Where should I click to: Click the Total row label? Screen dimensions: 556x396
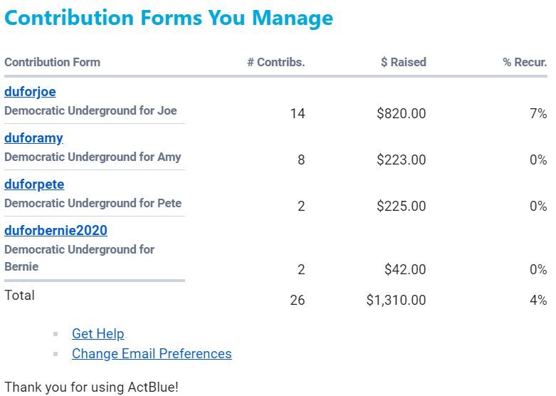coord(19,295)
